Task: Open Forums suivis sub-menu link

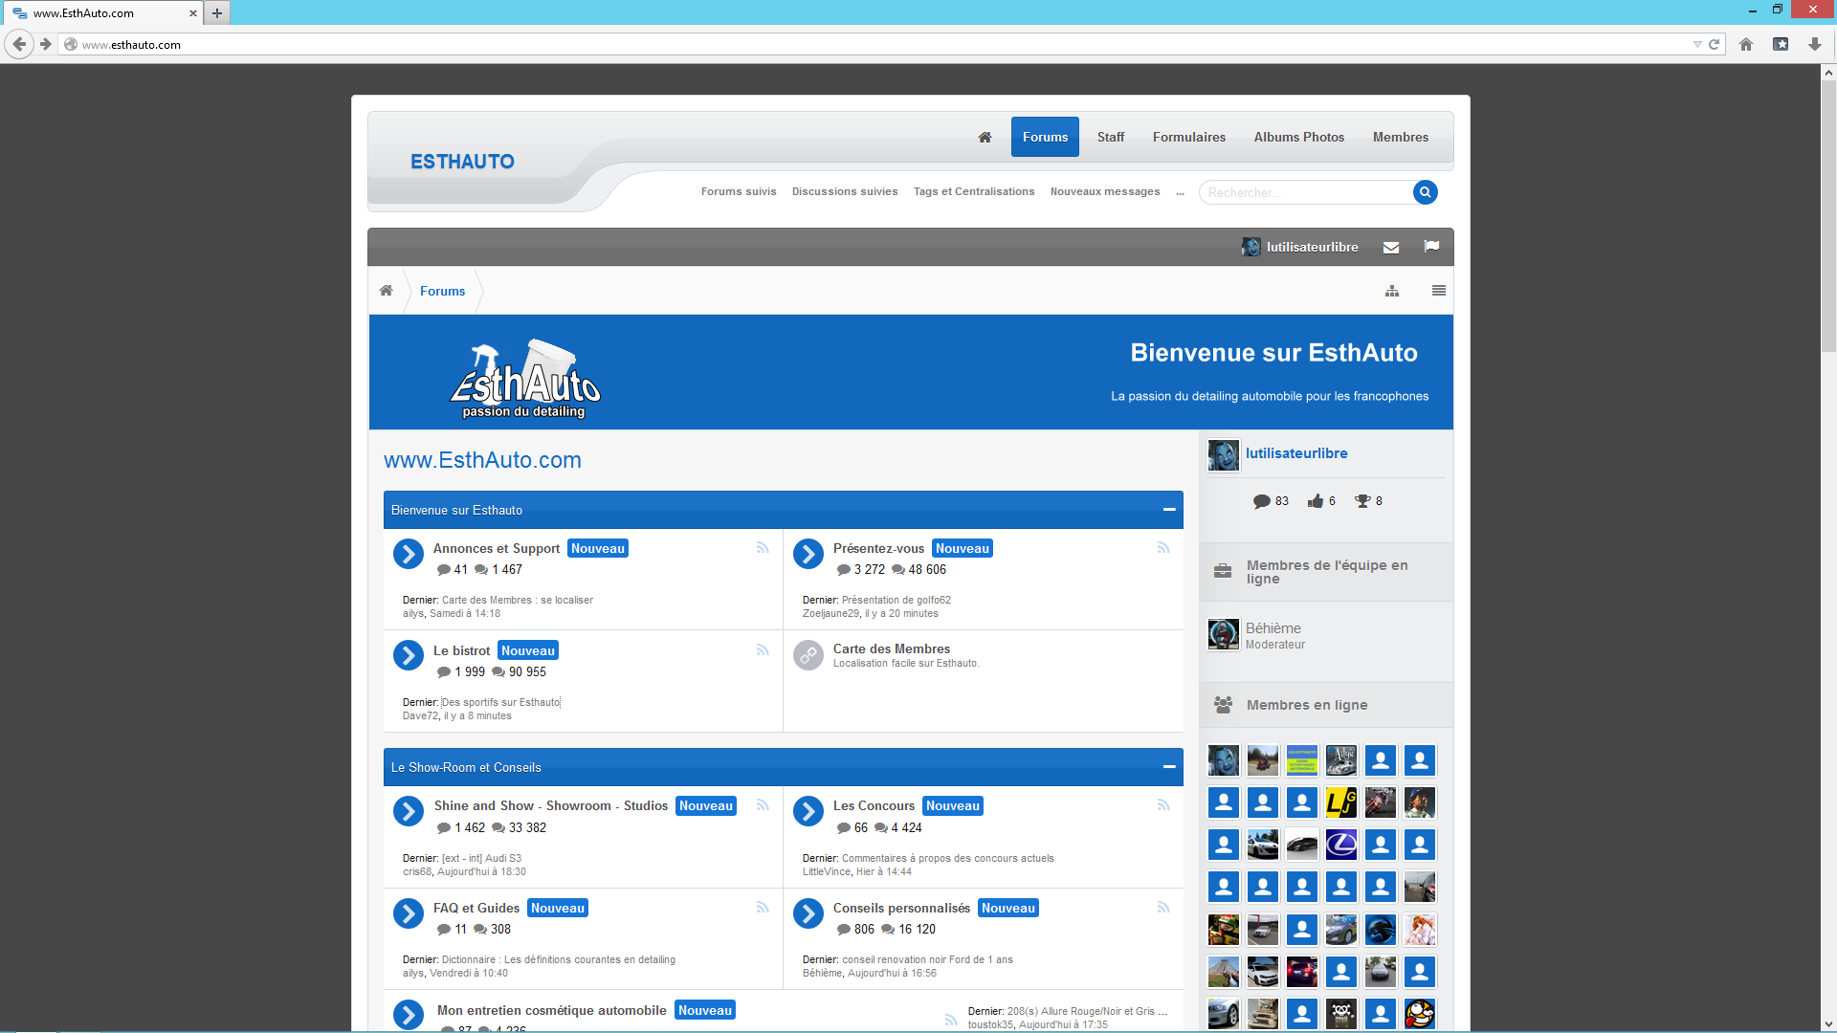Action: [x=739, y=191]
